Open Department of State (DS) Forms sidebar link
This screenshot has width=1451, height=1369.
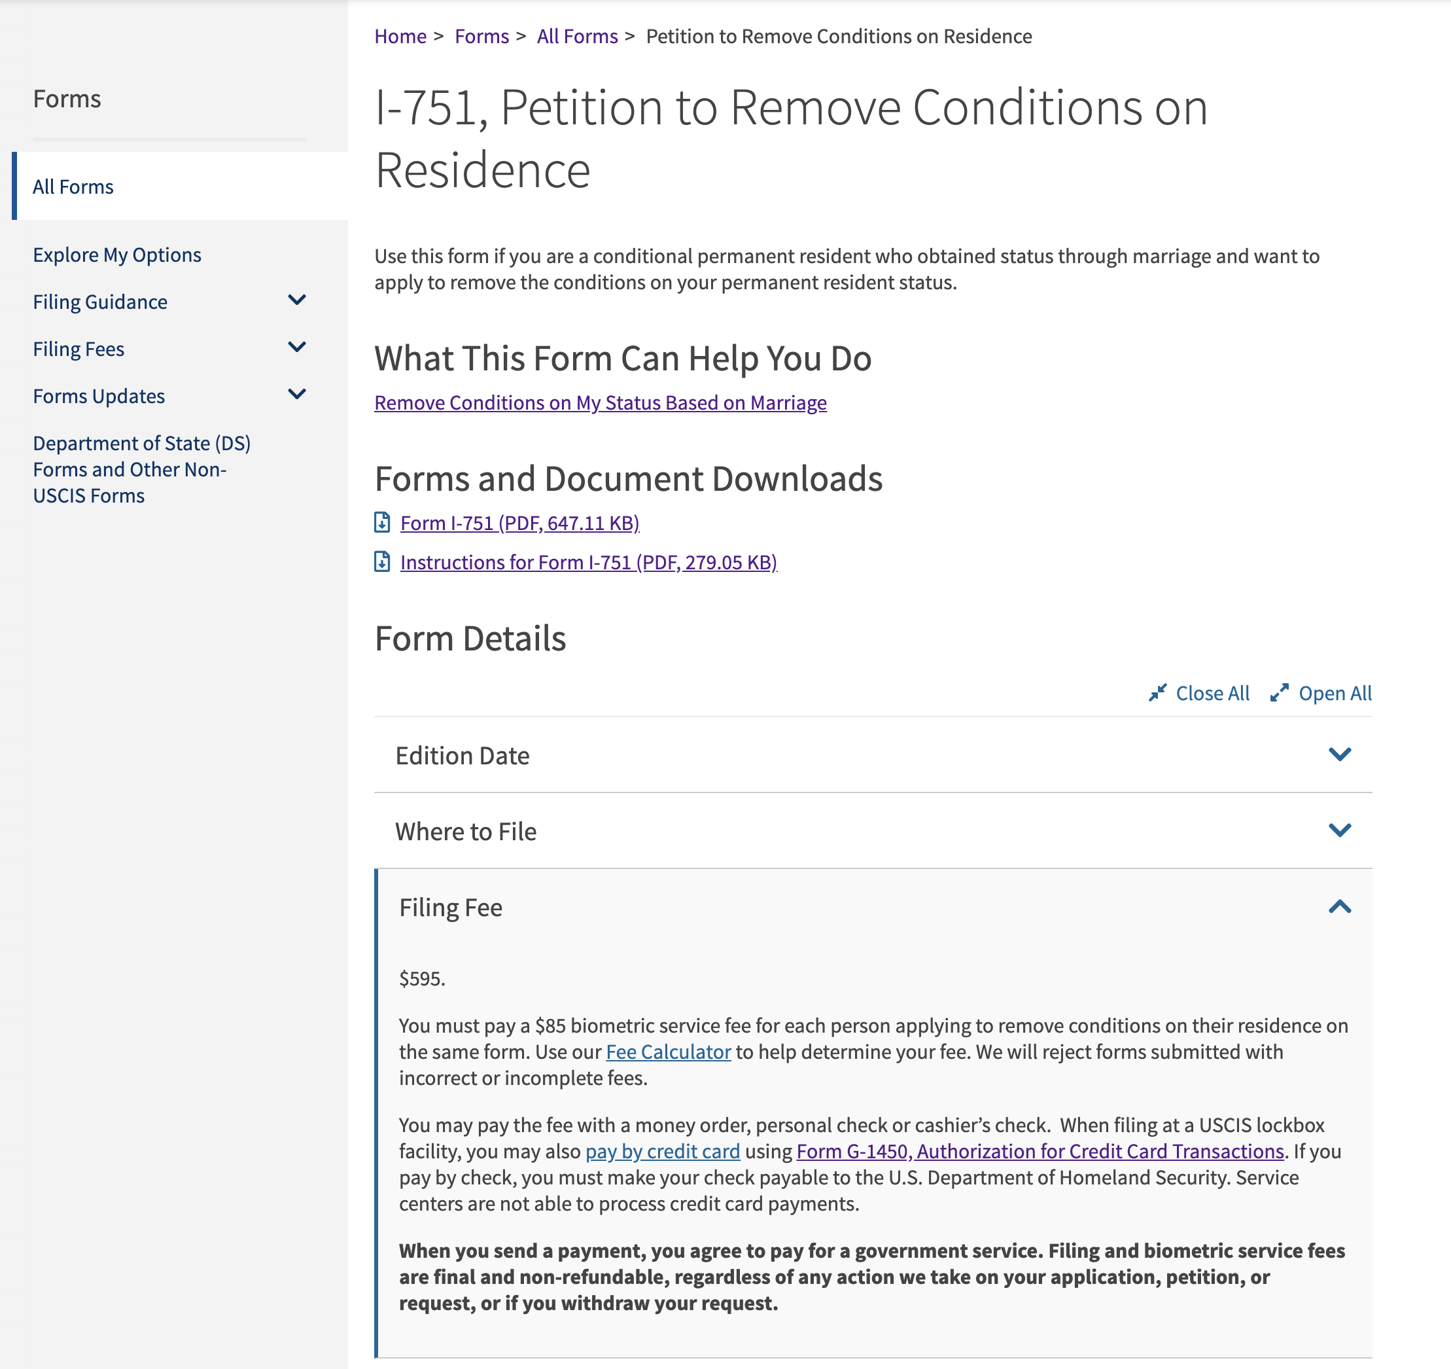point(141,469)
